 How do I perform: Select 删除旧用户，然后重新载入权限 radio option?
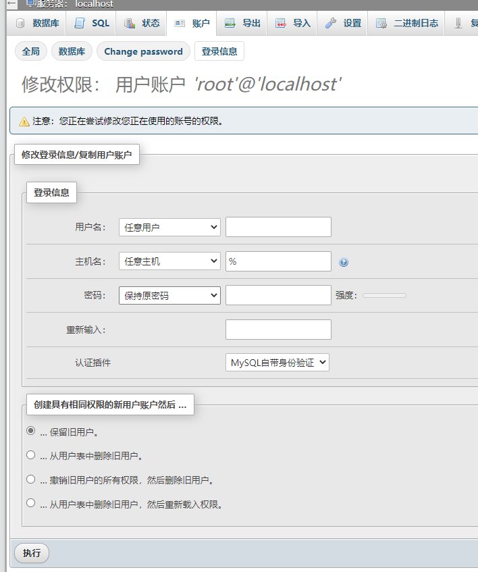[x=31, y=503]
